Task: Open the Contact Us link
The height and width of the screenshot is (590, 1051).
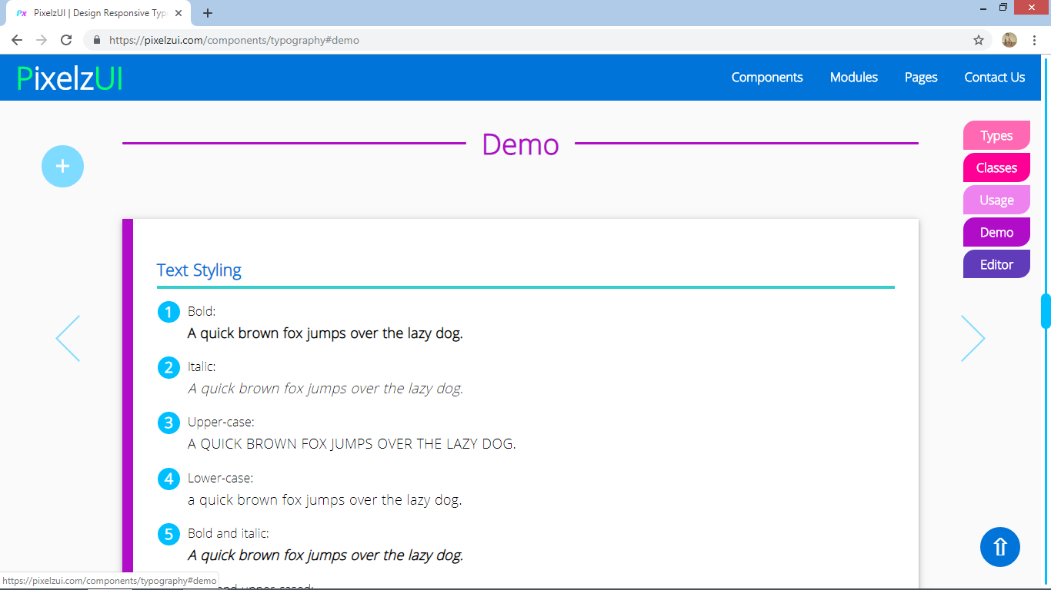Action: [x=995, y=77]
